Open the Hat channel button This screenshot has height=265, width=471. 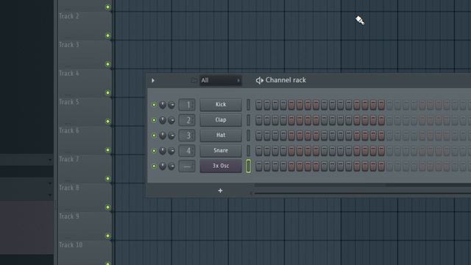pos(221,135)
